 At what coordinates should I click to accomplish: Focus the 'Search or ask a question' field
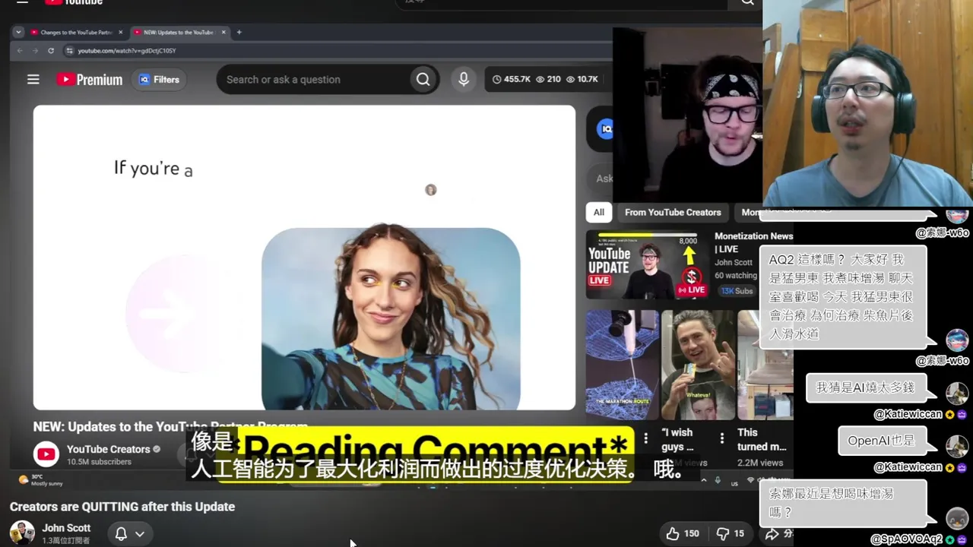(312, 80)
